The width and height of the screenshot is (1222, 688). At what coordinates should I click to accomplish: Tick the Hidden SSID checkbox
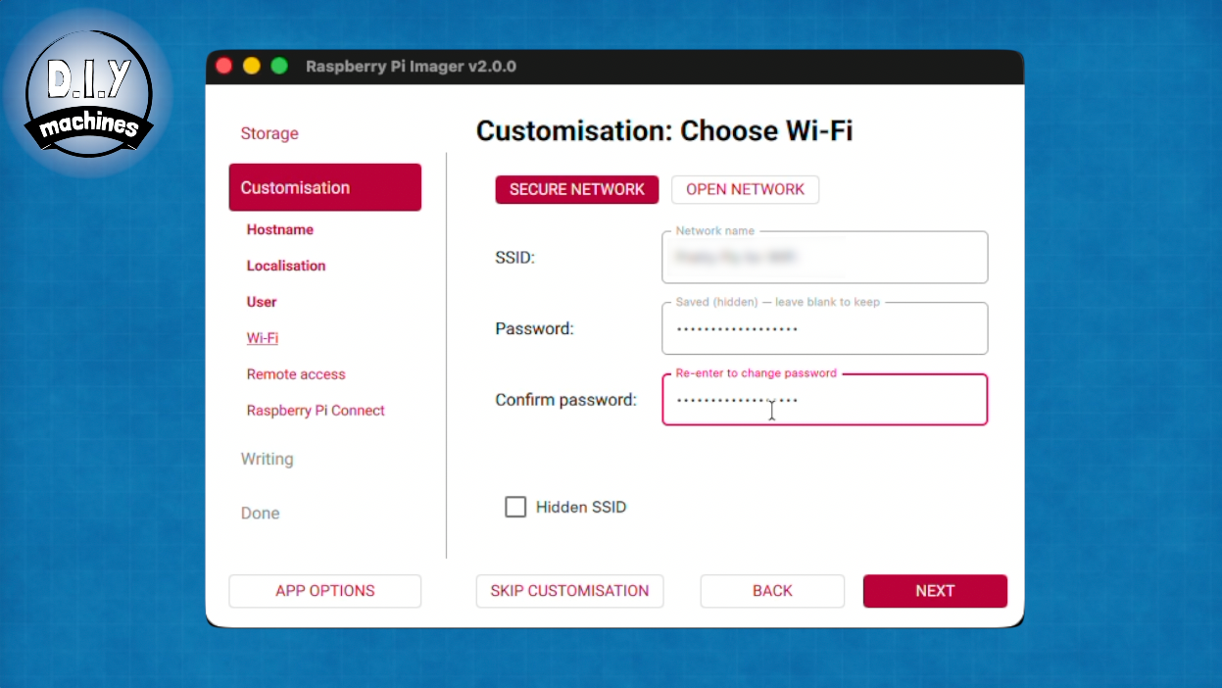tap(515, 507)
